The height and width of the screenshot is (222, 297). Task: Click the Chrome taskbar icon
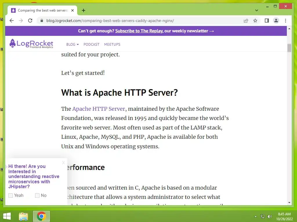pyautogui.click(x=41, y=216)
